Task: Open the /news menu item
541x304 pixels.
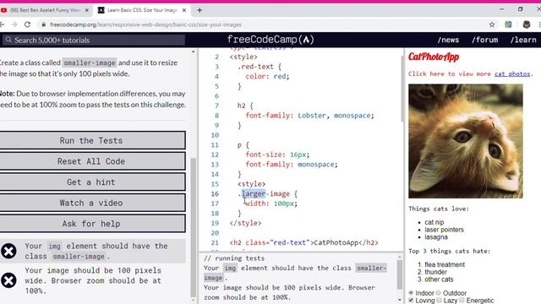Action: (448, 40)
